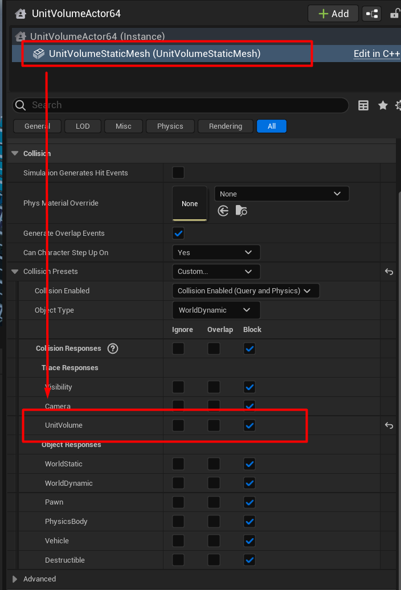The image size is (401, 590).
Task: Click the Add component button
Action: [333, 14]
